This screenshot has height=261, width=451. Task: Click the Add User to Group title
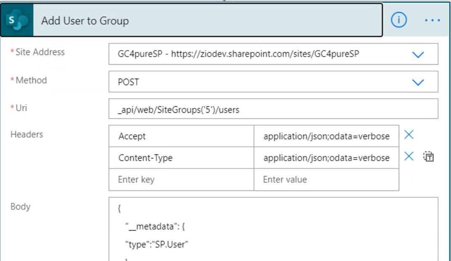[85, 21]
